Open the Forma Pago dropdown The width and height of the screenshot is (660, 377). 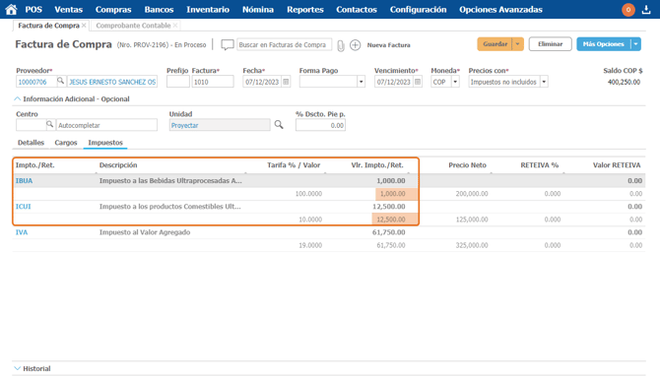(x=361, y=82)
